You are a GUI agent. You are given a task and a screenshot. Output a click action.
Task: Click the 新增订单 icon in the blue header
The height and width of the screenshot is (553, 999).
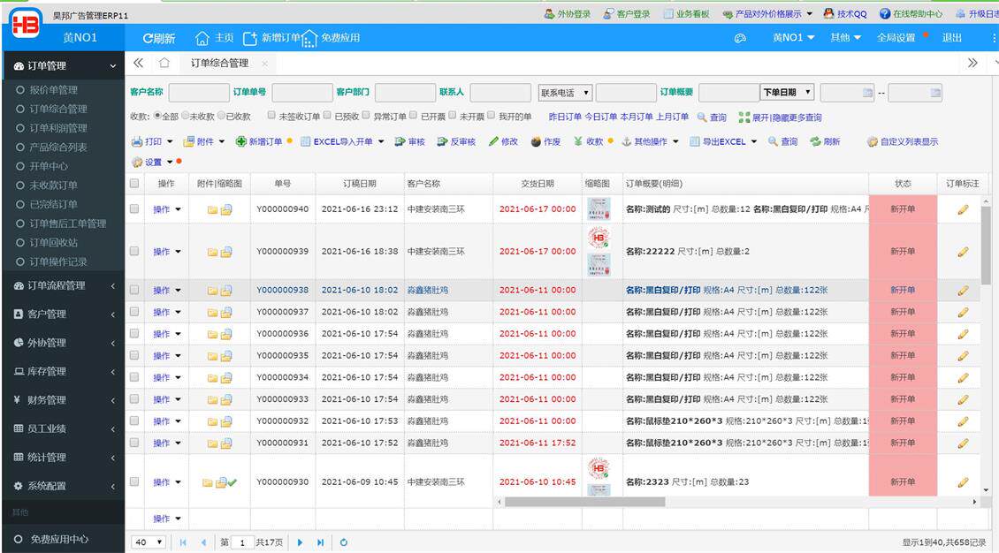(250, 38)
